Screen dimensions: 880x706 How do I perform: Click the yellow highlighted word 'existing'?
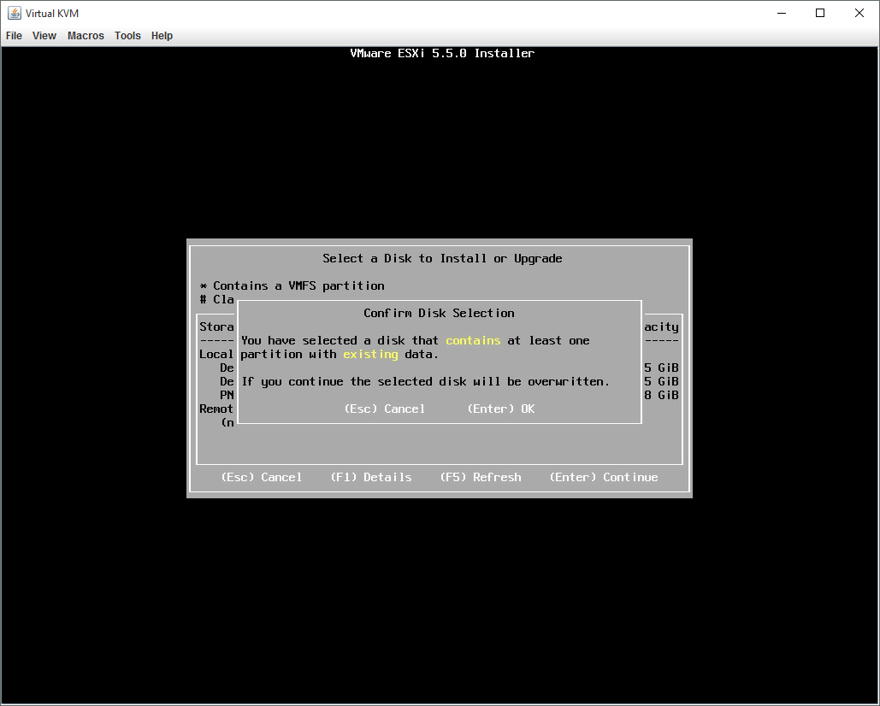(x=370, y=354)
